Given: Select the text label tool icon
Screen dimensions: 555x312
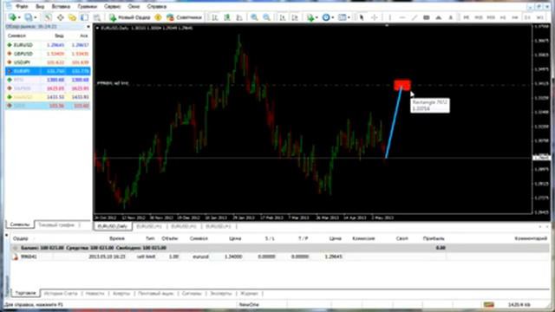Looking at the screenshot, I should pyautogui.click(x=451, y=17).
